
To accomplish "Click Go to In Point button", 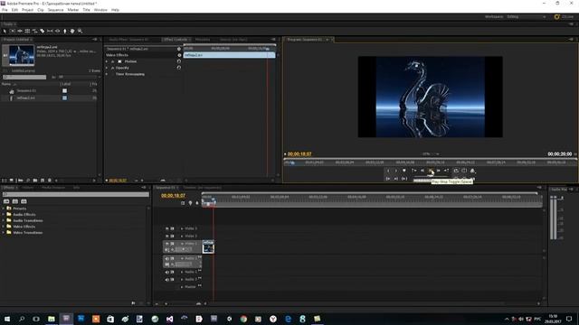I will (x=388, y=179).
